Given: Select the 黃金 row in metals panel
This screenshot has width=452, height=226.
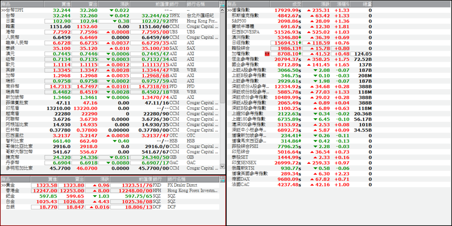Looking at the screenshot, I should (x=110, y=185).
